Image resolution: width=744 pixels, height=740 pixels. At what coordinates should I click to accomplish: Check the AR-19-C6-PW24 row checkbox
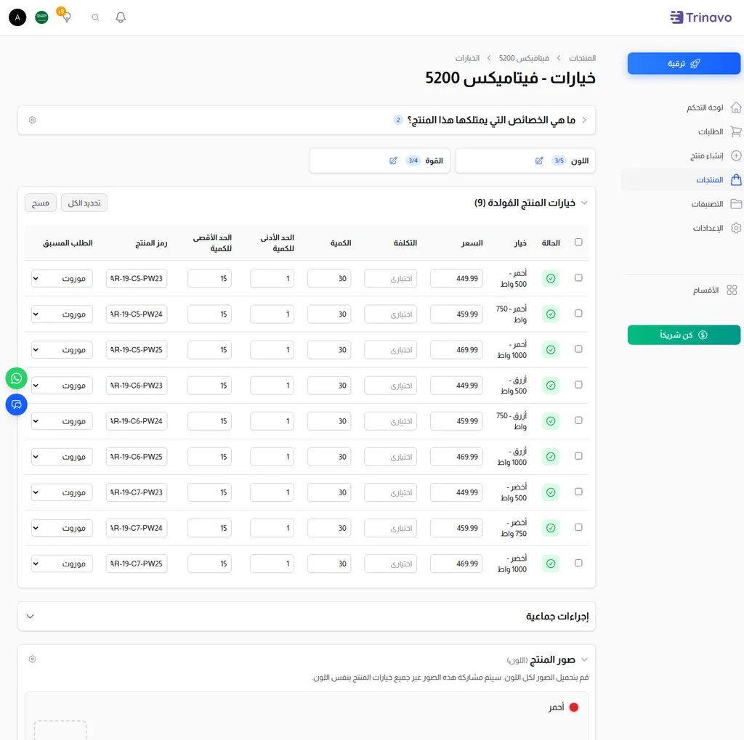578,420
